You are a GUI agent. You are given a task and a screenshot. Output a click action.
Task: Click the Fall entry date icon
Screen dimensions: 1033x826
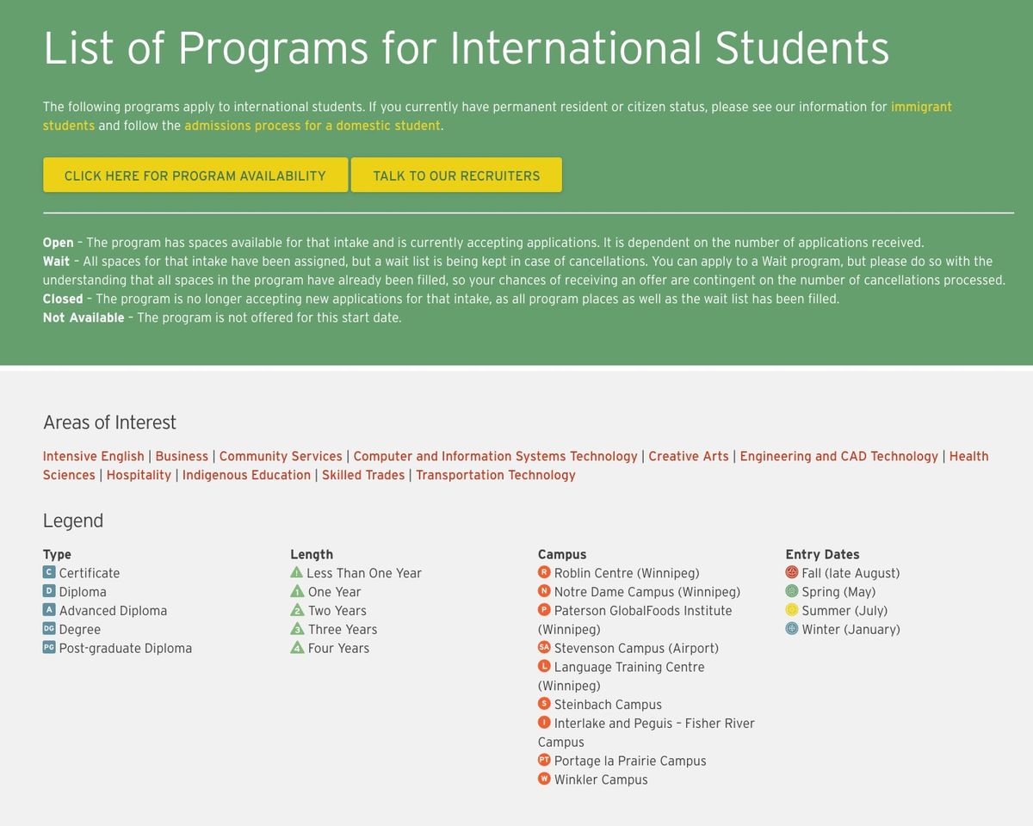click(792, 573)
